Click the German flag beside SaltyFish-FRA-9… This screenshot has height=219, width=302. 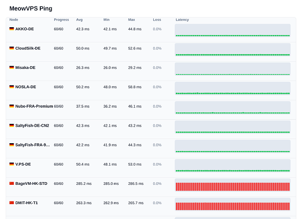coord(11,145)
